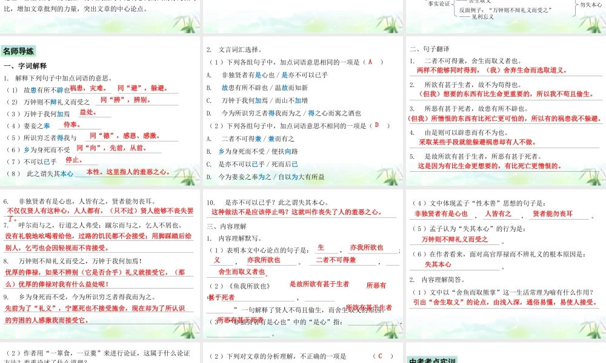606x363 pixels.
Task: Click item (3) 万钟于我何加焉
Action: tap(37, 114)
